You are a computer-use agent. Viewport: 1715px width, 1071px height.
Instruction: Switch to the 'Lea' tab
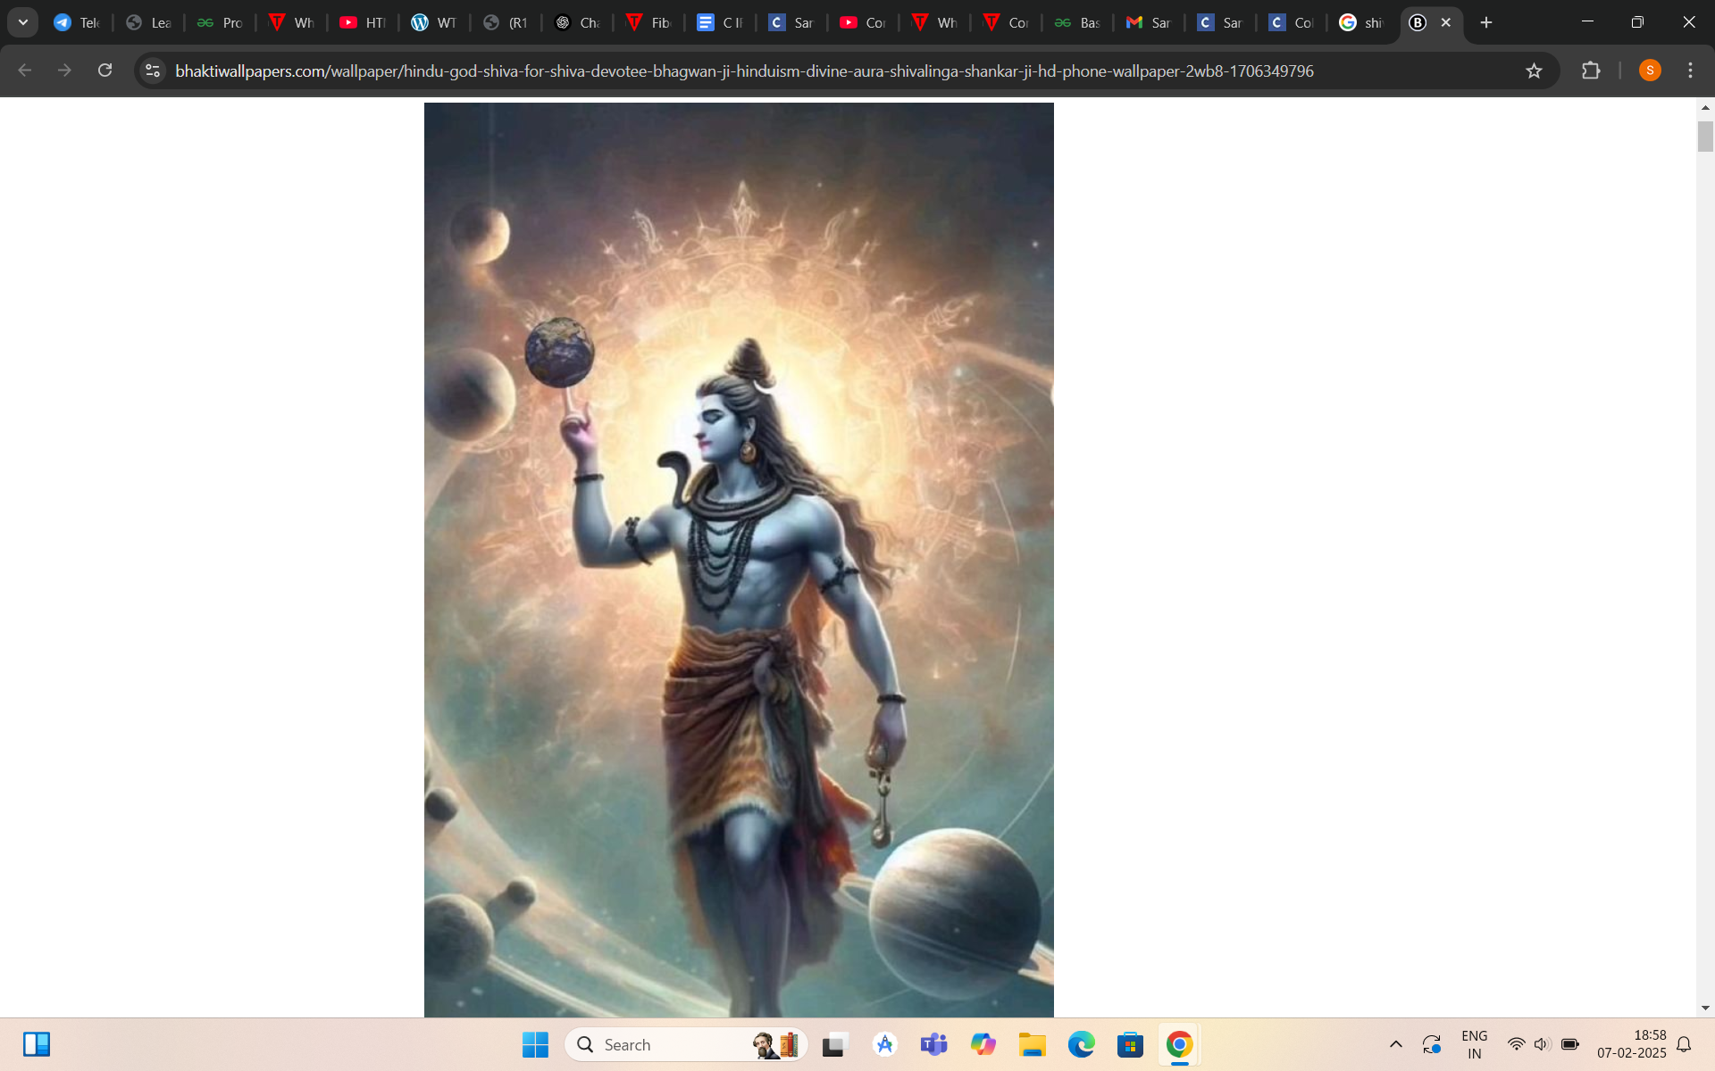coord(148,22)
